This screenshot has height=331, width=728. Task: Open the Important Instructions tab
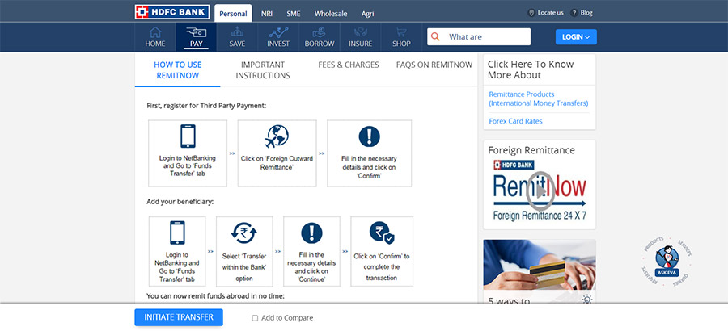[x=263, y=70]
